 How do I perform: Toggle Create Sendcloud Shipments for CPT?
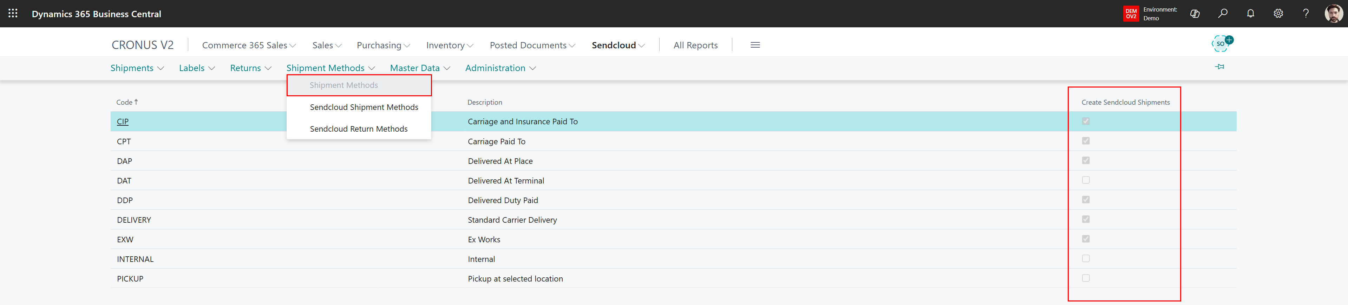coord(1086,141)
